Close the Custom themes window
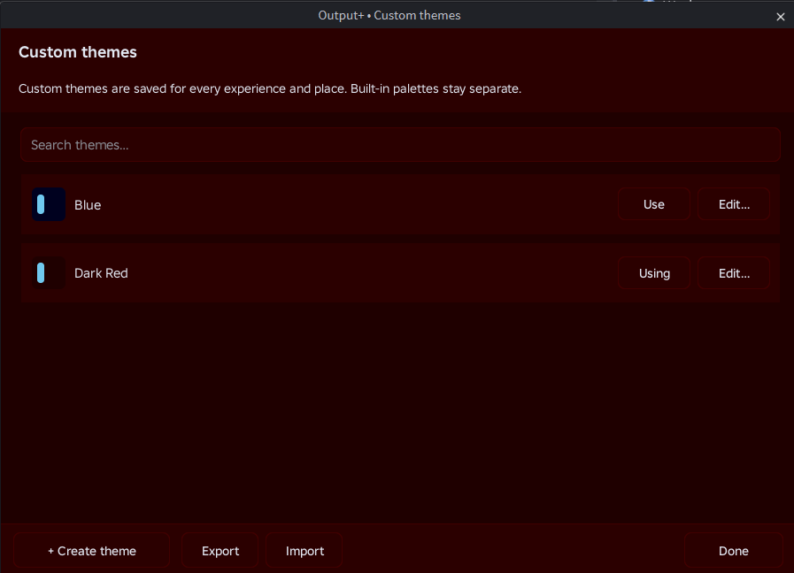 (x=781, y=17)
